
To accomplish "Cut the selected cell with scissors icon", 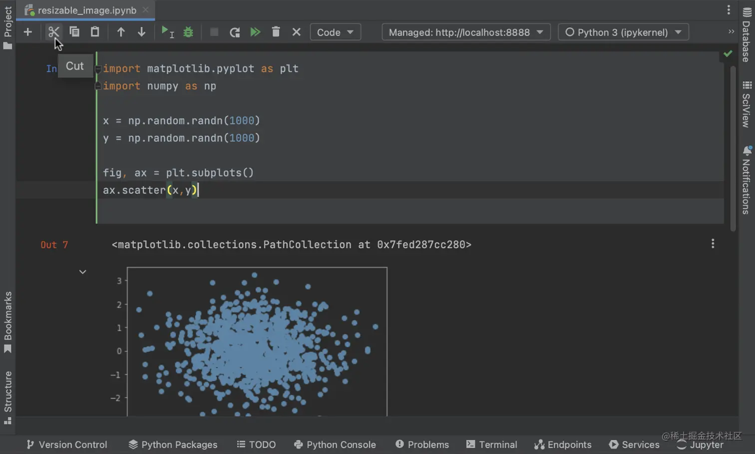I will coord(53,32).
